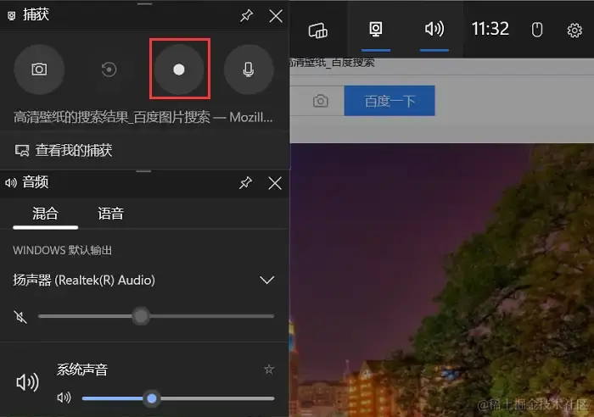
Task: Switch to the 语音 tab
Action: [x=110, y=214]
